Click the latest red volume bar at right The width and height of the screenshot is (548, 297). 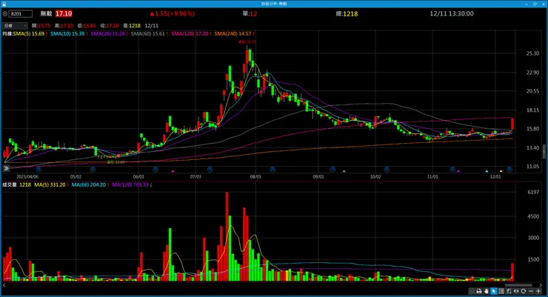(512, 272)
